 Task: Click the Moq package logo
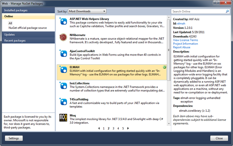click(x=63, y=117)
